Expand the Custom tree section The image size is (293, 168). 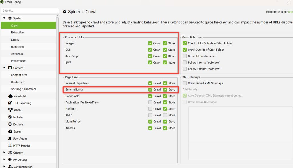(x=4, y=153)
